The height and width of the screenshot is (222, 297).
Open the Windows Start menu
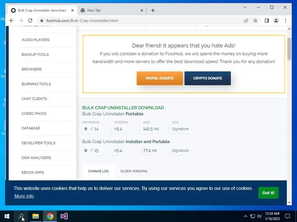(7, 216)
